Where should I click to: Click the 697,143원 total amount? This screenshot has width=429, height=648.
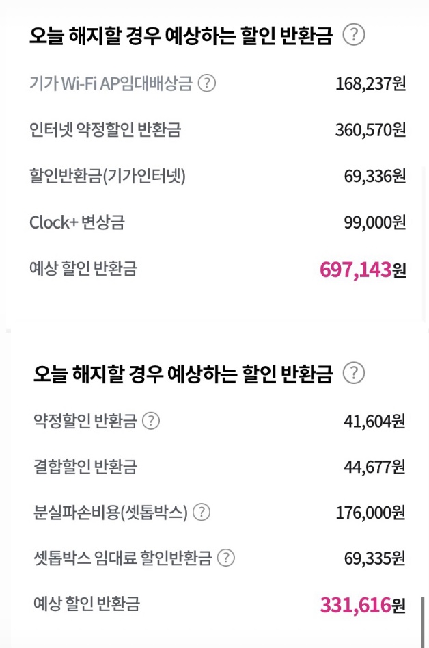point(362,270)
